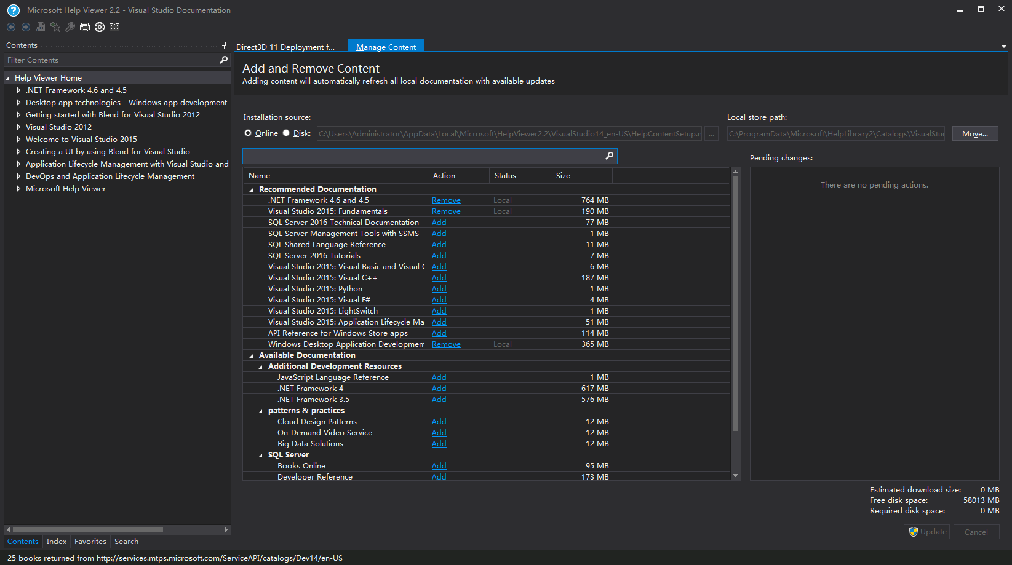Switch to the Index bottom tab

(57, 542)
